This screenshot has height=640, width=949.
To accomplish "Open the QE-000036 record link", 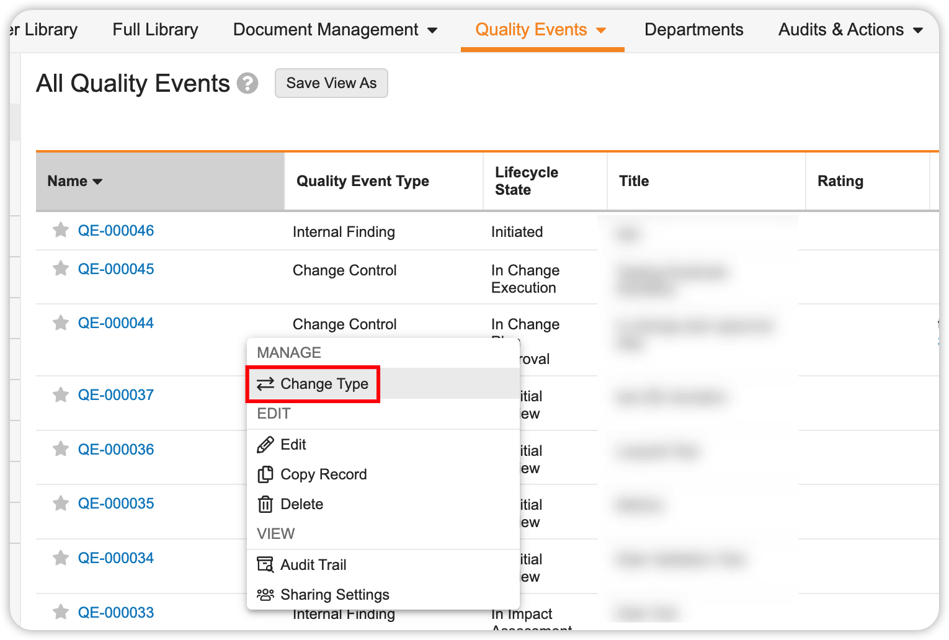I will click(x=116, y=450).
